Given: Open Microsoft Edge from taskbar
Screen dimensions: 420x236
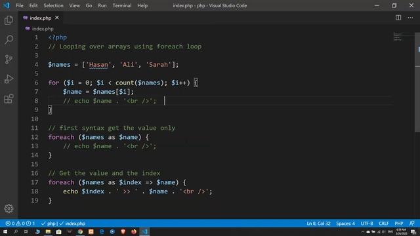Looking at the screenshot, I should pos(102,231).
